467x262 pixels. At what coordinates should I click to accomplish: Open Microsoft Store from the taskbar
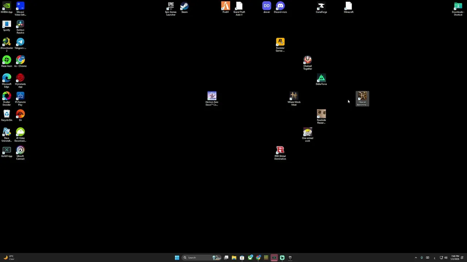(242, 258)
